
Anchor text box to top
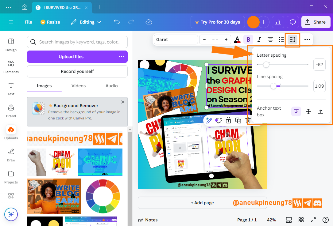tap(296, 111)
